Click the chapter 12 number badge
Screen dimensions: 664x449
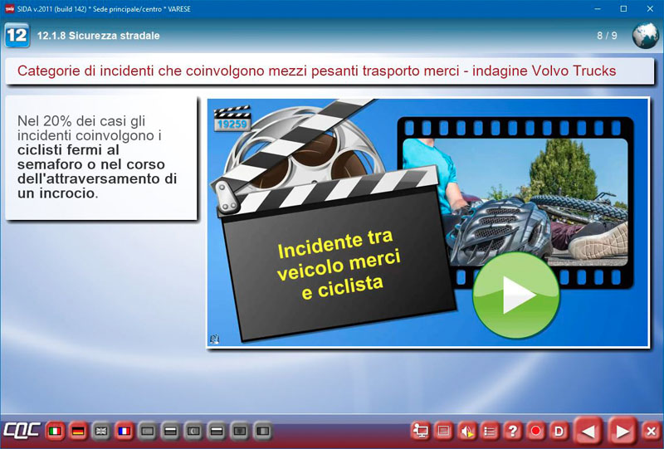pos(17,36)
